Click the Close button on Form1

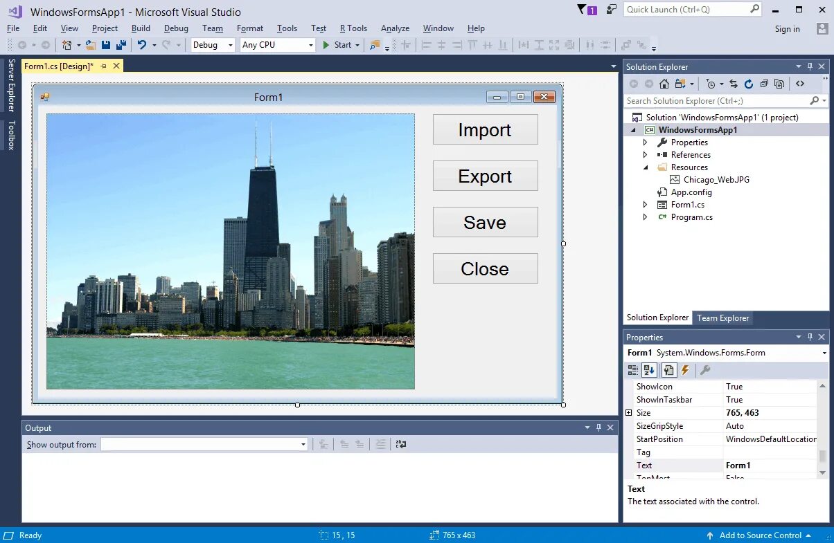tap(485, 268)
